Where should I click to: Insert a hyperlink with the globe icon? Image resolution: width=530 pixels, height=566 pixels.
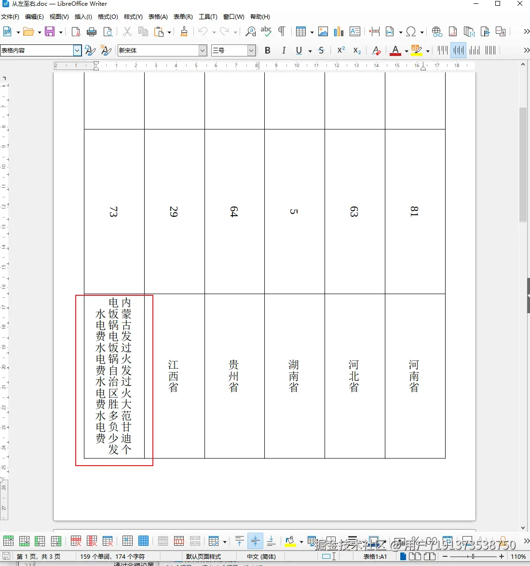pyautogui.click(x=437, y=32)
